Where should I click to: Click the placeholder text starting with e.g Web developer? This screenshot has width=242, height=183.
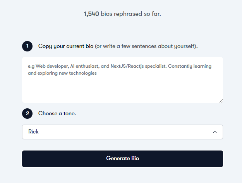point(120,66)
